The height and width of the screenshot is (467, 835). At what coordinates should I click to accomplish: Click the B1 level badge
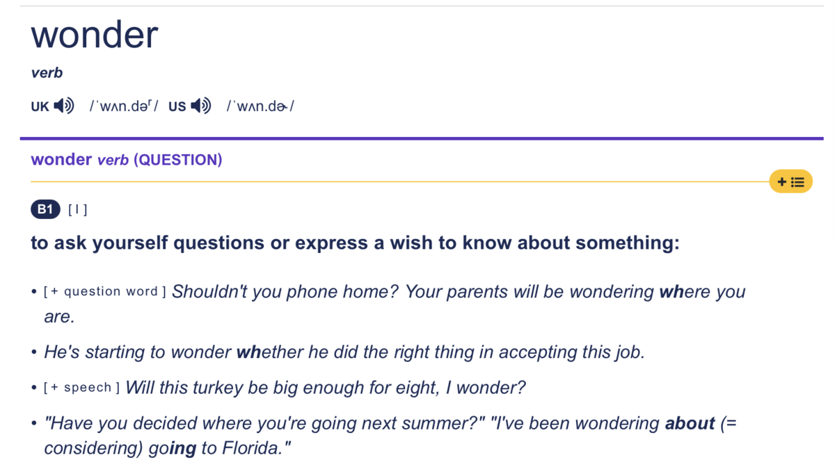click(x=45, y=209)
